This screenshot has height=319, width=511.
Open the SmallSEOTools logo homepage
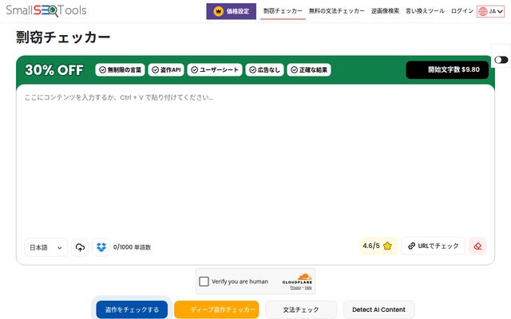pos(46,10)
